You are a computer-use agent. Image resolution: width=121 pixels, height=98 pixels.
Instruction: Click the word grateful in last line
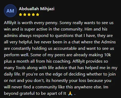point(27,93)
